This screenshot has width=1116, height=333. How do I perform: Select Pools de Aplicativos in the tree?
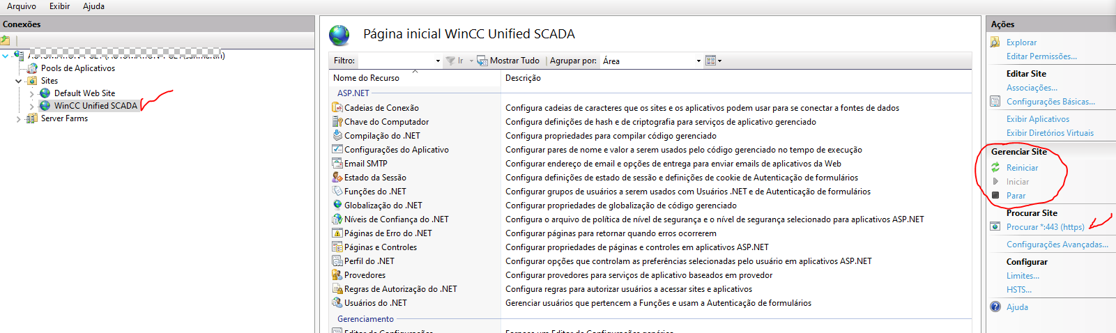[x=78, y=68]
